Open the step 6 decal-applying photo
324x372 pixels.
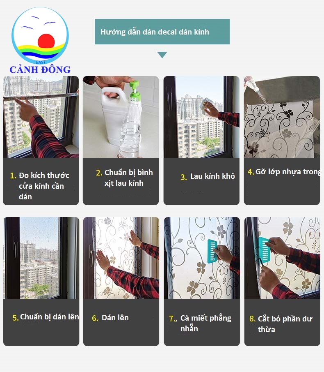(x=121, y=258)
